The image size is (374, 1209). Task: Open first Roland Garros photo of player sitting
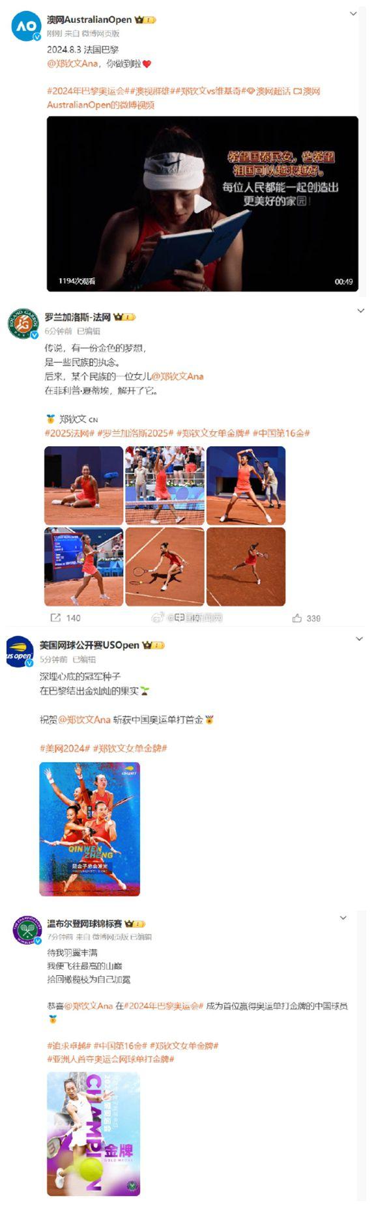pos(83,485)
